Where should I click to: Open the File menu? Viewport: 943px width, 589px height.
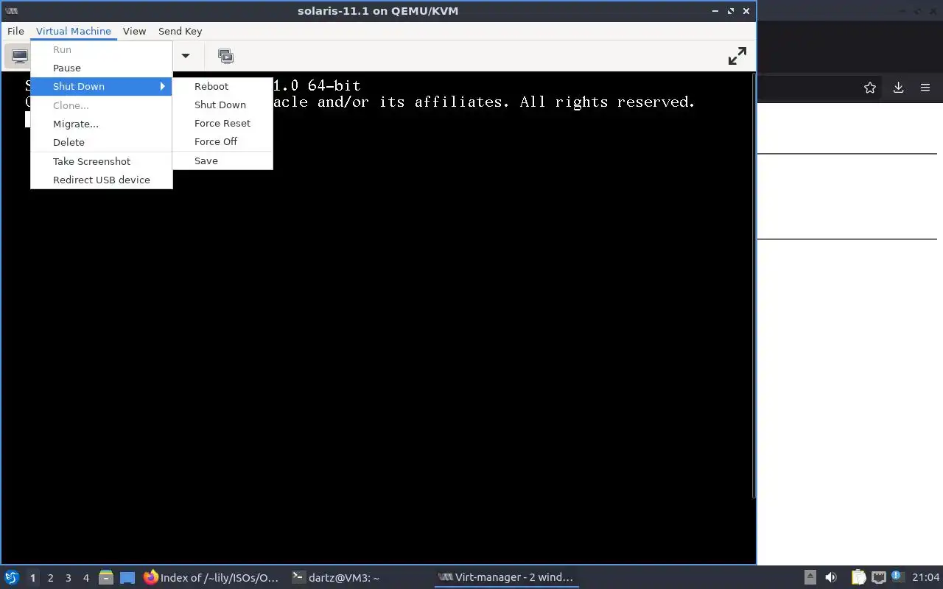pos(15,31)
